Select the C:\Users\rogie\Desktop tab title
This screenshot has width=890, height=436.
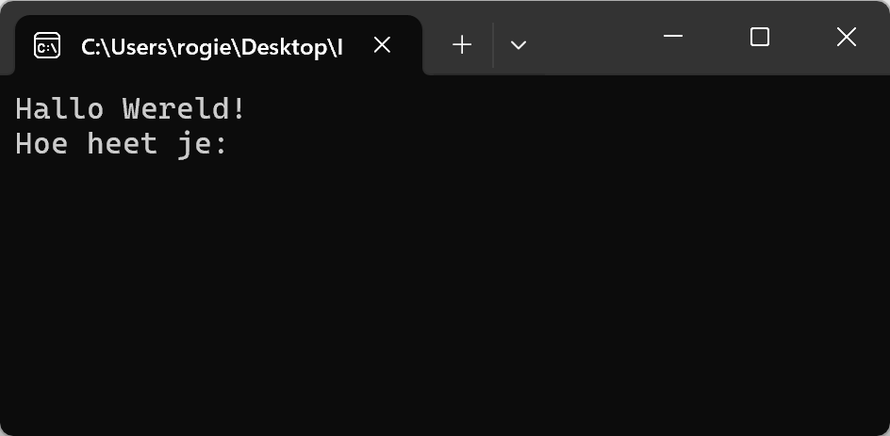(x=212, y=48)
